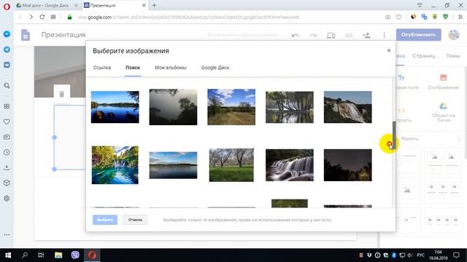Image resolution: width=467 pixels, height=262 pixels.
Task: Open Viber from taskbar
Action: [75, 255]
